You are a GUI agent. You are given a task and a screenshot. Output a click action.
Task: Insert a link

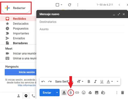(77, 93)
